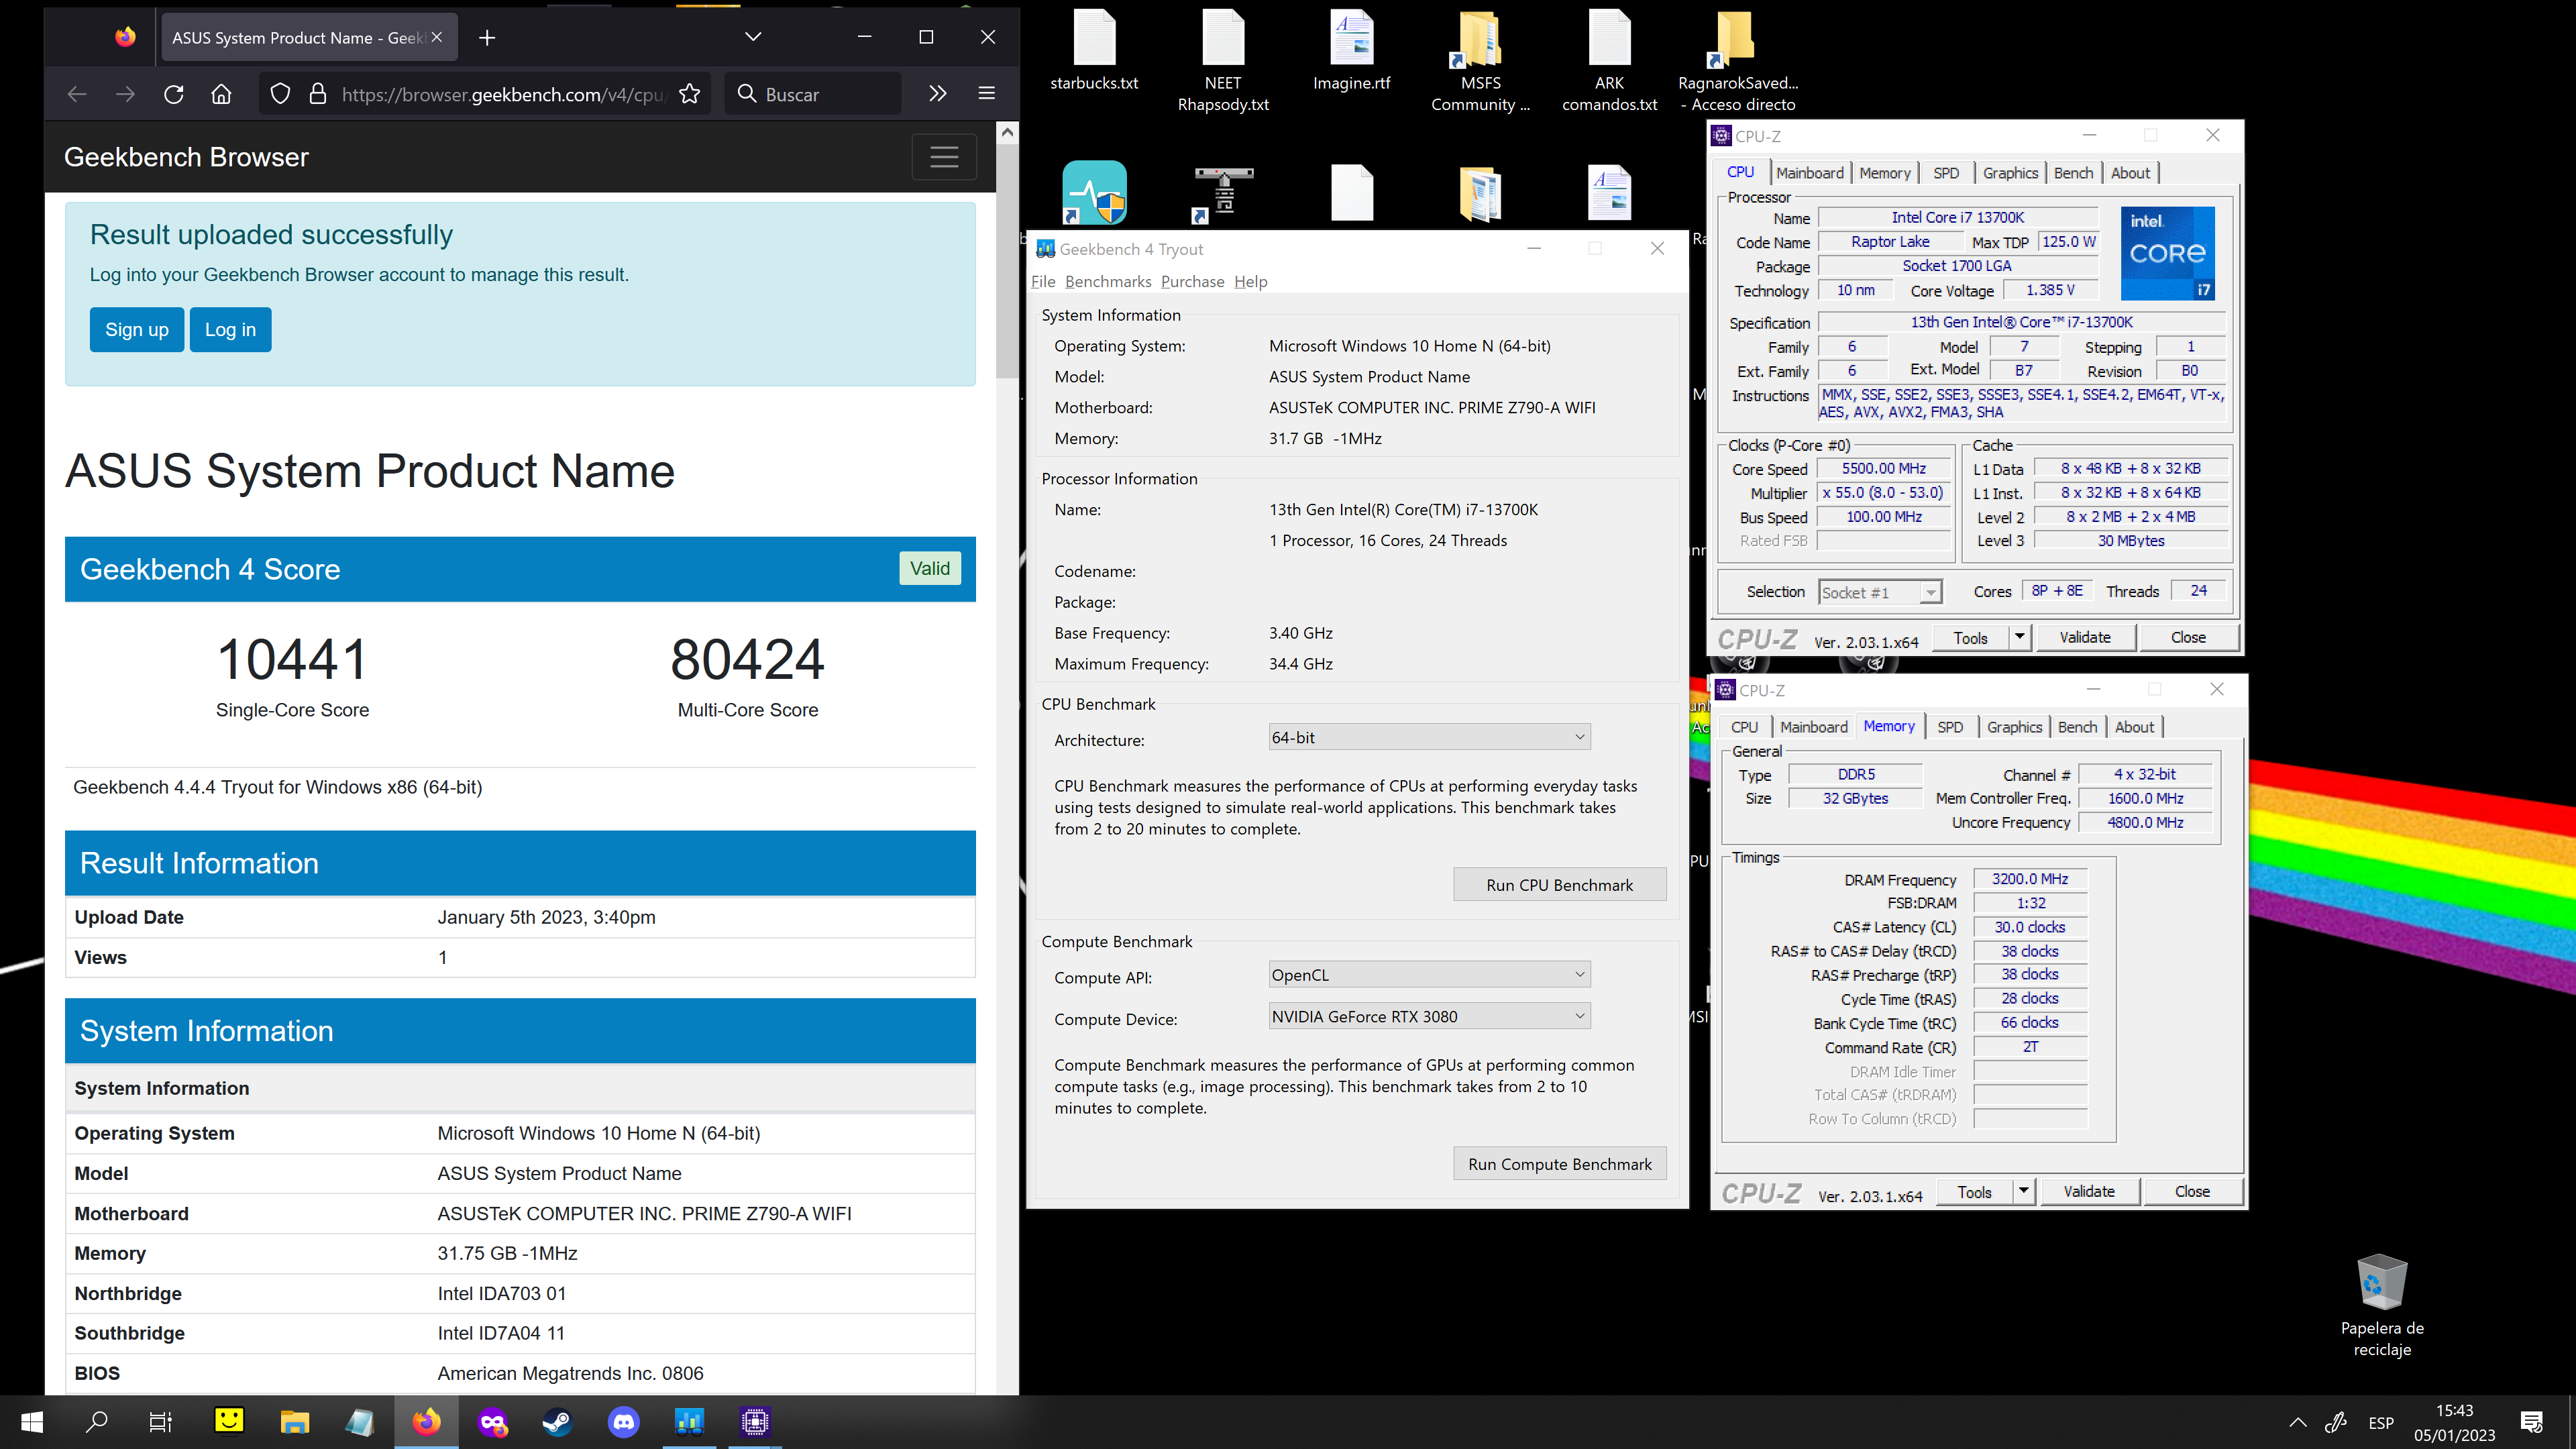Select Imagine.rtf desktop file
Screen dimensions: 2576x1449
pyautogui.click(x=1351, y=50)
